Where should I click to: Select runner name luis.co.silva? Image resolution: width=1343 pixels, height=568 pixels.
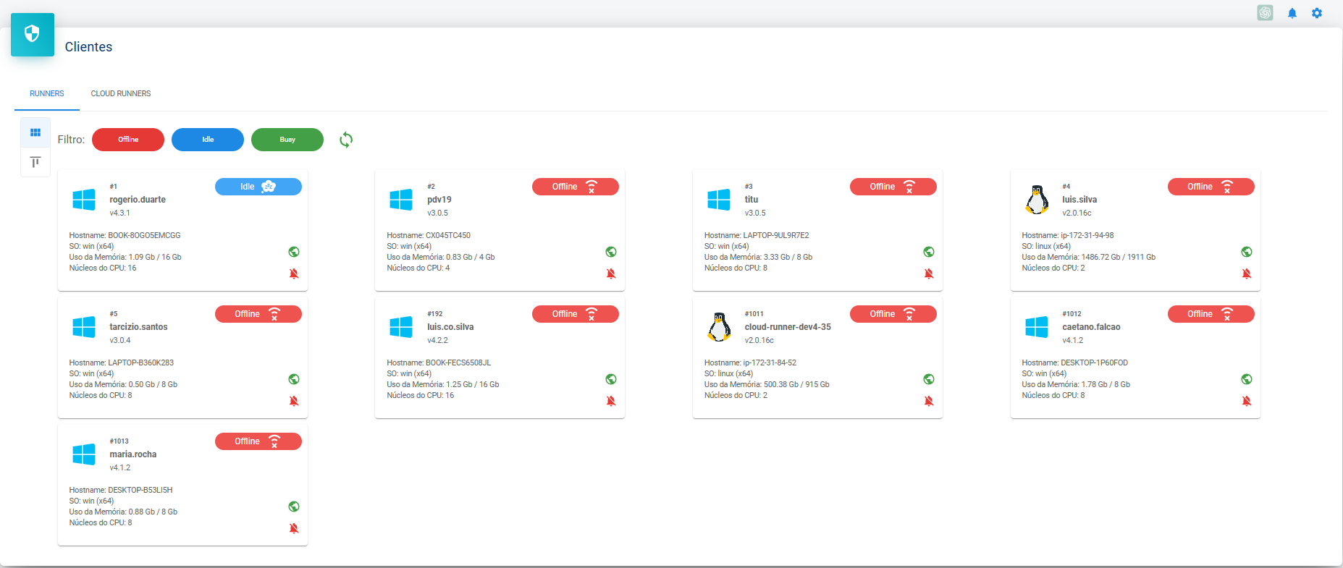[x=450, y=327]
